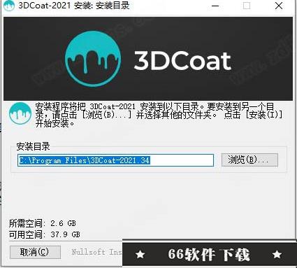This screenshot has height=268, width=297.
Task: Click the 66软件下载 banner text
Action: click(209, 254)
